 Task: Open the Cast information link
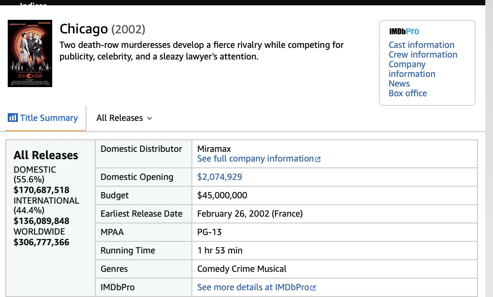(421, 45)
